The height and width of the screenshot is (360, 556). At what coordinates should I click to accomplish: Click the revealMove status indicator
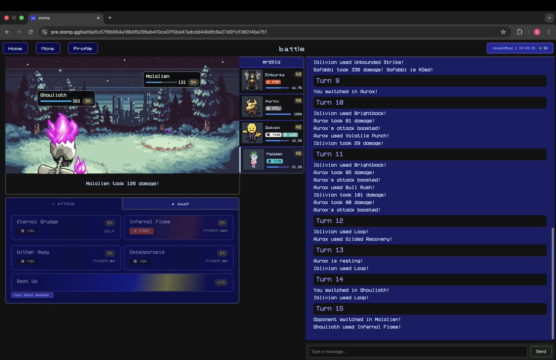coord(519,48)
